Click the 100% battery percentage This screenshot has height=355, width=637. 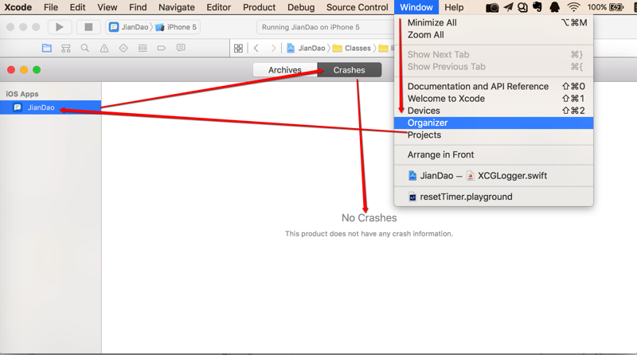(x=596, y=7)
